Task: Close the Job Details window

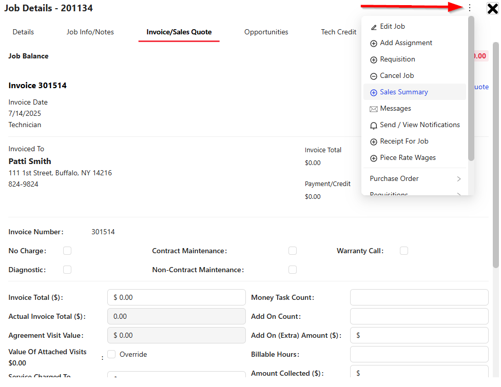Action: (x=492, y=8)
